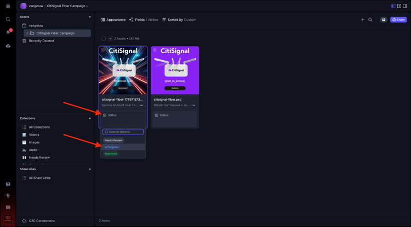Viewport: 411px width, 227px height.
Task: Add a new asset with Assets plus icon
Action: [90, 17]
